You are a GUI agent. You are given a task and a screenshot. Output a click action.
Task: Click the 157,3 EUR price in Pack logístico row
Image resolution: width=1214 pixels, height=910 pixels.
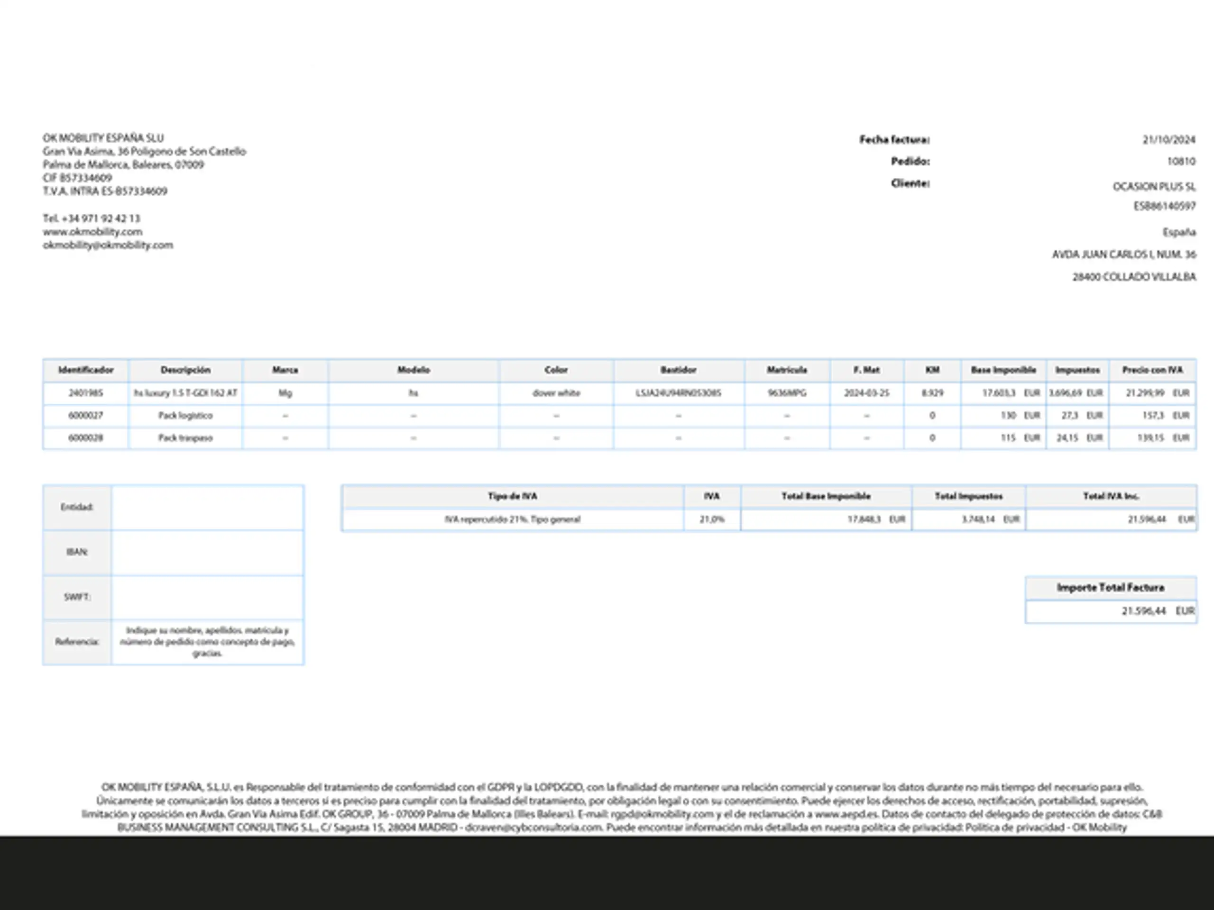click(x=1166, y=416)
